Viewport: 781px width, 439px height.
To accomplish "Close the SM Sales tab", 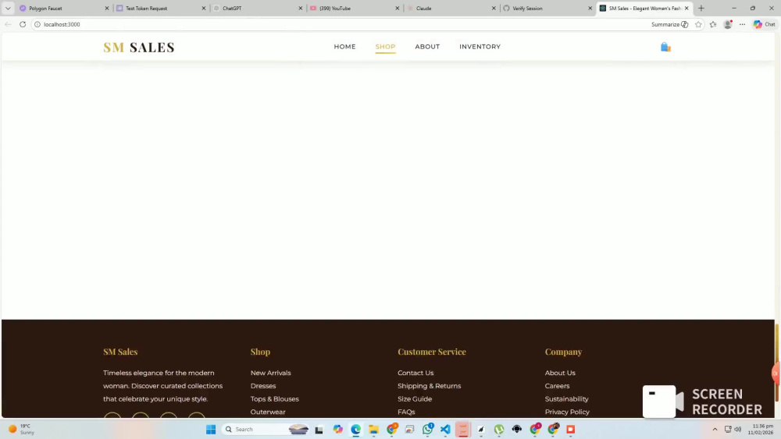I will 686,9.
